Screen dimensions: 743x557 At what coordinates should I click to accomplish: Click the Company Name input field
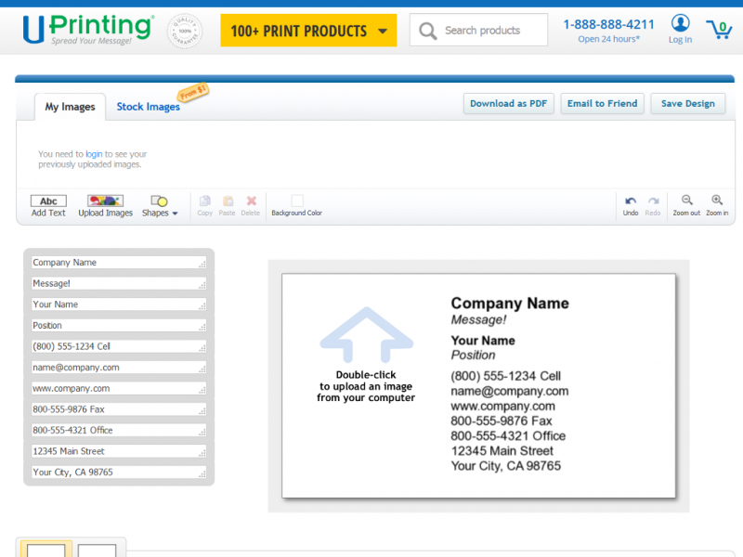[x=119, y=263]
